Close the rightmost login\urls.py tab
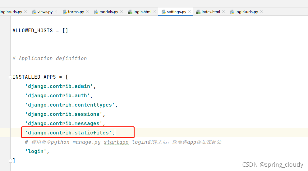Screen dimensions: 308x171 [x=261, y=11]
